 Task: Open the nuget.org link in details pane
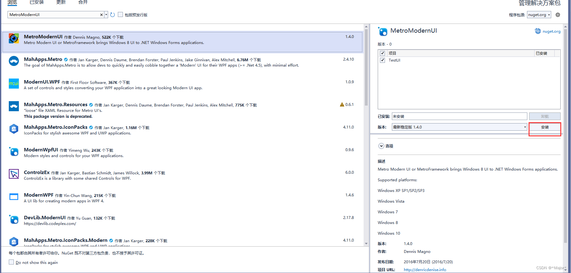552,31
